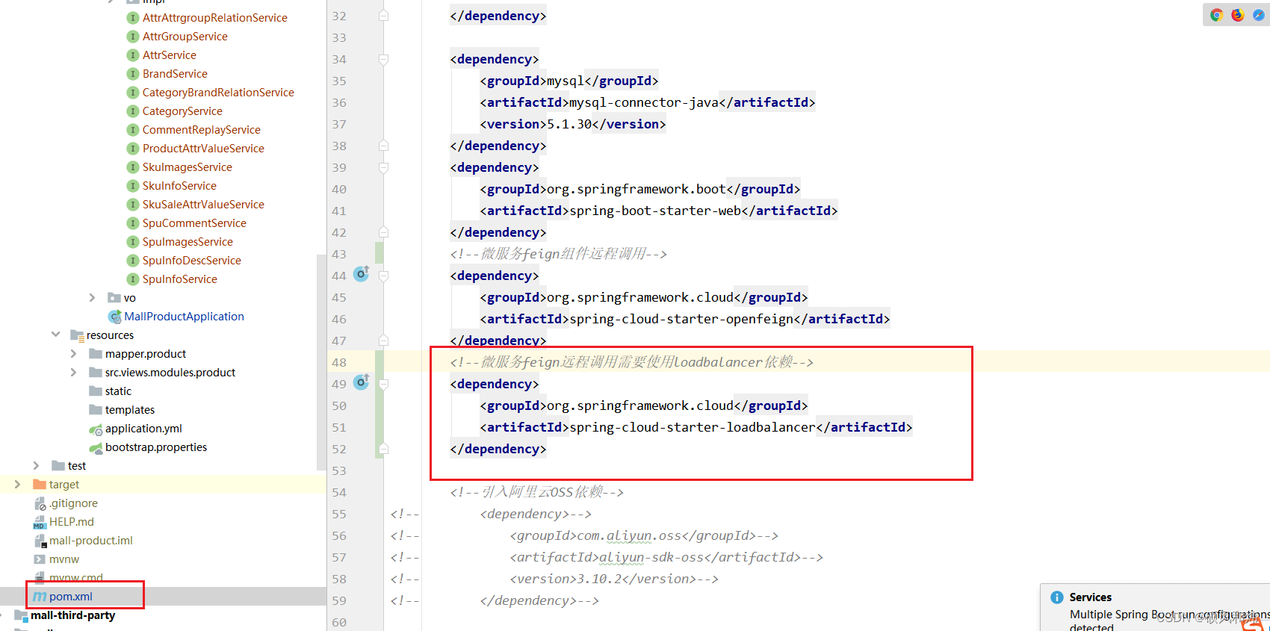1270x631 pixels.
Task: Click the gutter bean icon on line 49
Action: tap(362, 382)
